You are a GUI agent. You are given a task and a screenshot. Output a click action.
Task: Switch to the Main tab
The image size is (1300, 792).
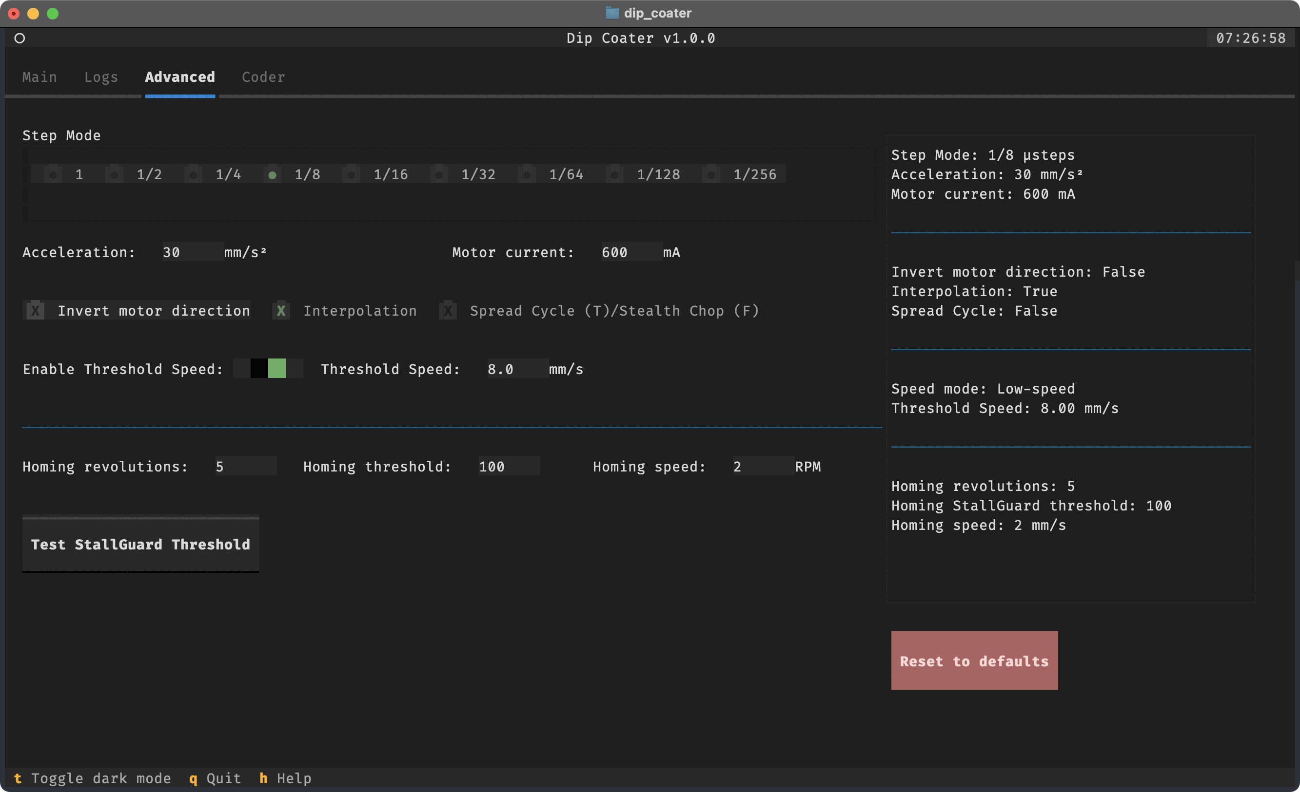click(x=39, y=77)
